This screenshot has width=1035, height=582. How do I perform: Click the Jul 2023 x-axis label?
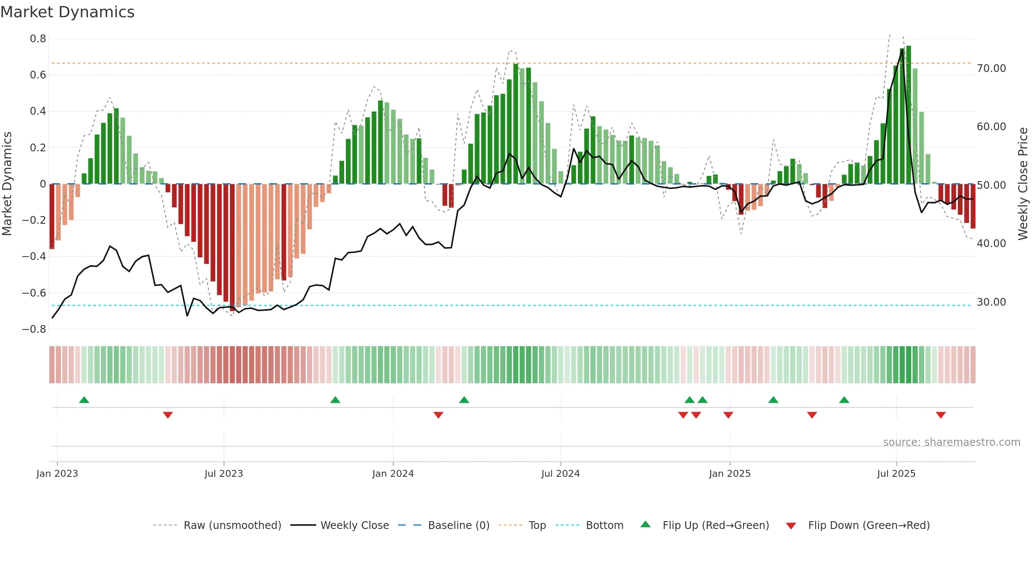[224, 474]
